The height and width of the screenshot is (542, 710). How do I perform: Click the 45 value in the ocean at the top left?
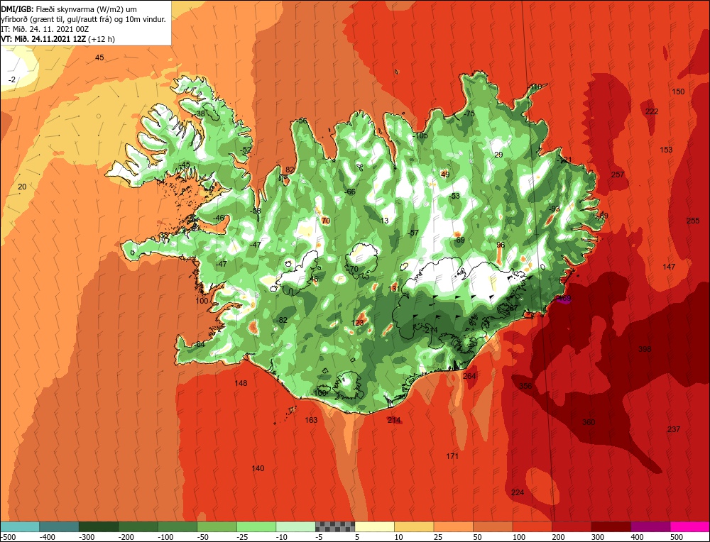[99, 57]
